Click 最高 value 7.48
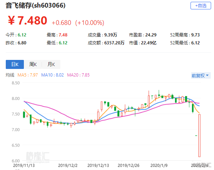The image size is (214, 170). coord(63,35)
